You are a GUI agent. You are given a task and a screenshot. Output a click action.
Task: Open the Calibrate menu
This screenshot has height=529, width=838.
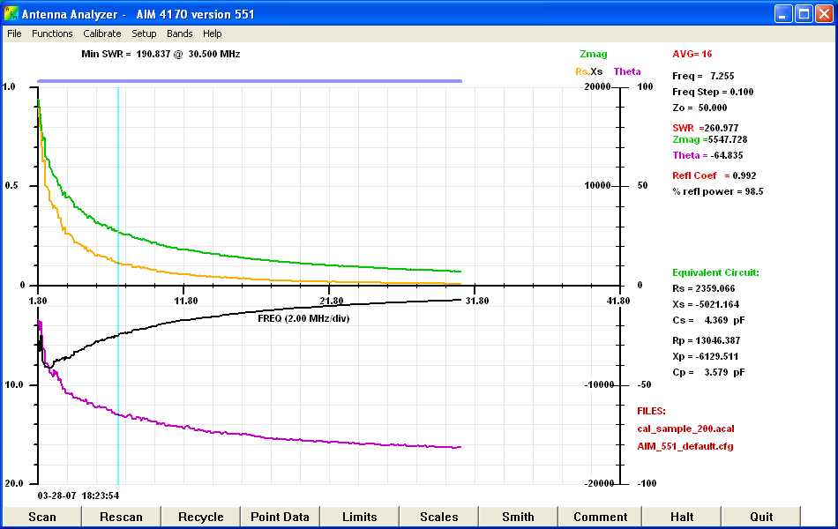[102, 34]
